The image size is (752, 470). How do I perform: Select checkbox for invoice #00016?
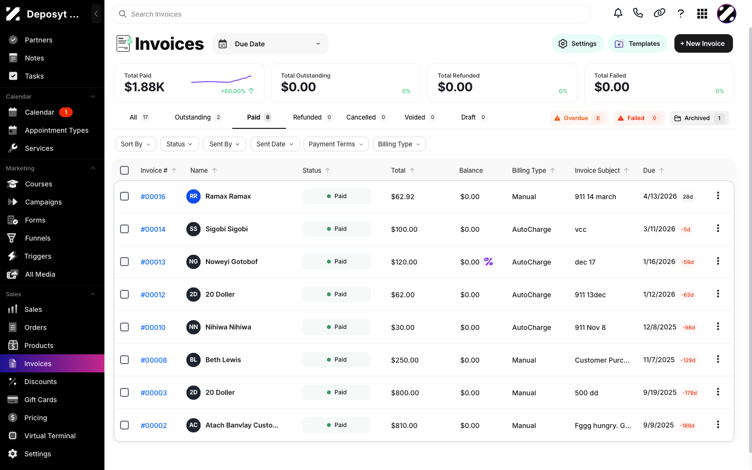[x=124, y=196]
